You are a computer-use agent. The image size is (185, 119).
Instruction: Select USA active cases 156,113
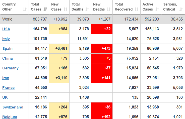(x=152, y=29)
